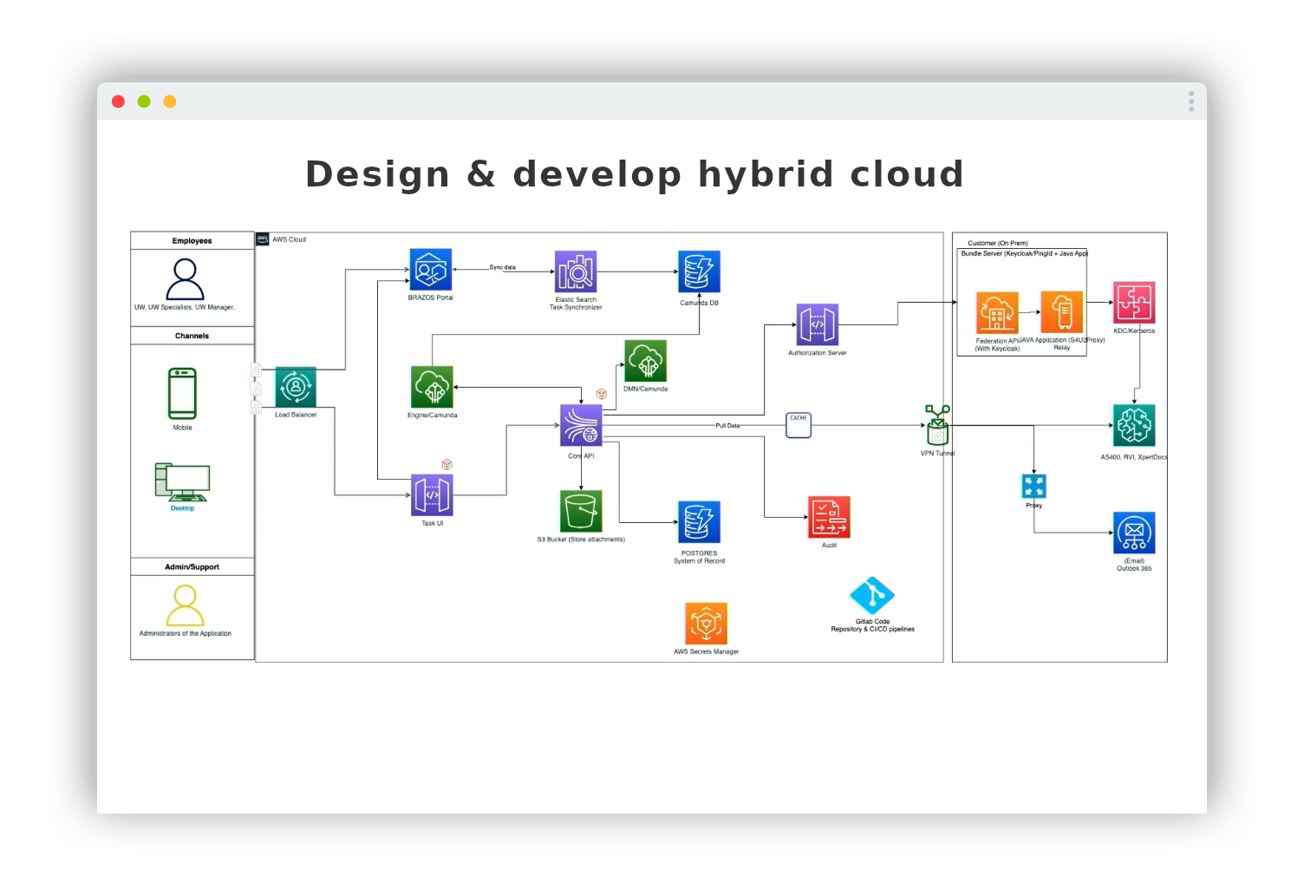Viewport: 1304px width, 883px height.
Task: Select the AWS Secrets Manager icon
Action: (707, 624)
